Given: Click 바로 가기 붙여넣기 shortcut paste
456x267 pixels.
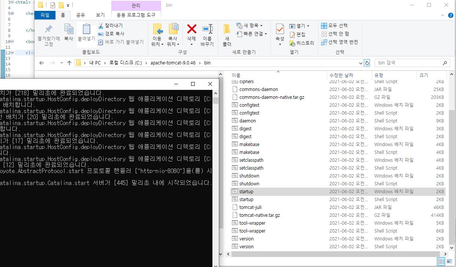Looking at the screenshot, I should (121, 42).
